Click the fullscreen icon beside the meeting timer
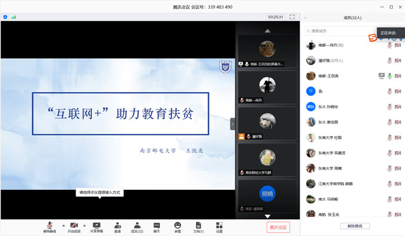The width and height of the screenshot is (405, 236). pos(292,17)
